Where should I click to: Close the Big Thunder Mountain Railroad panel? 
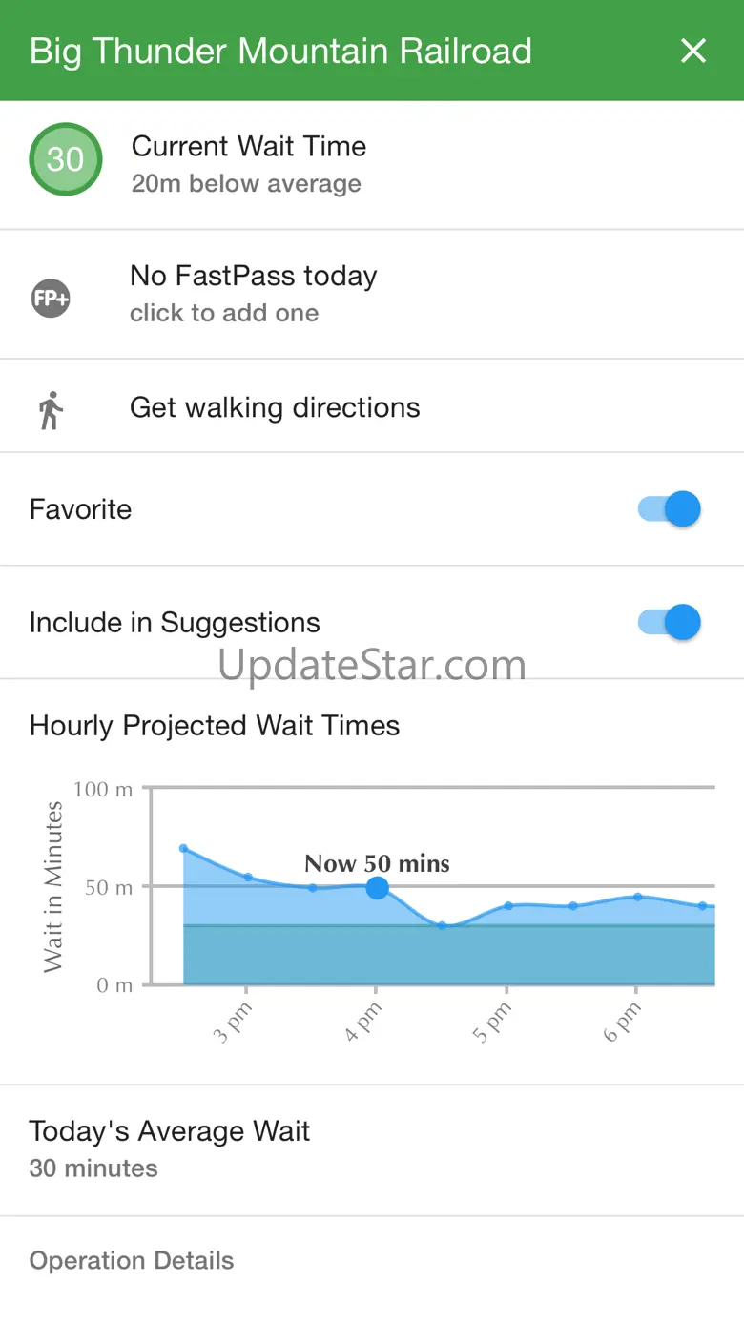(x=693, y=51)
